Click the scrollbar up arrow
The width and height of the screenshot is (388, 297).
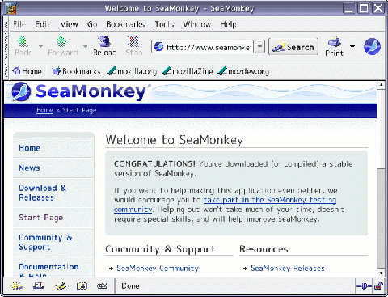coord(381,85)
